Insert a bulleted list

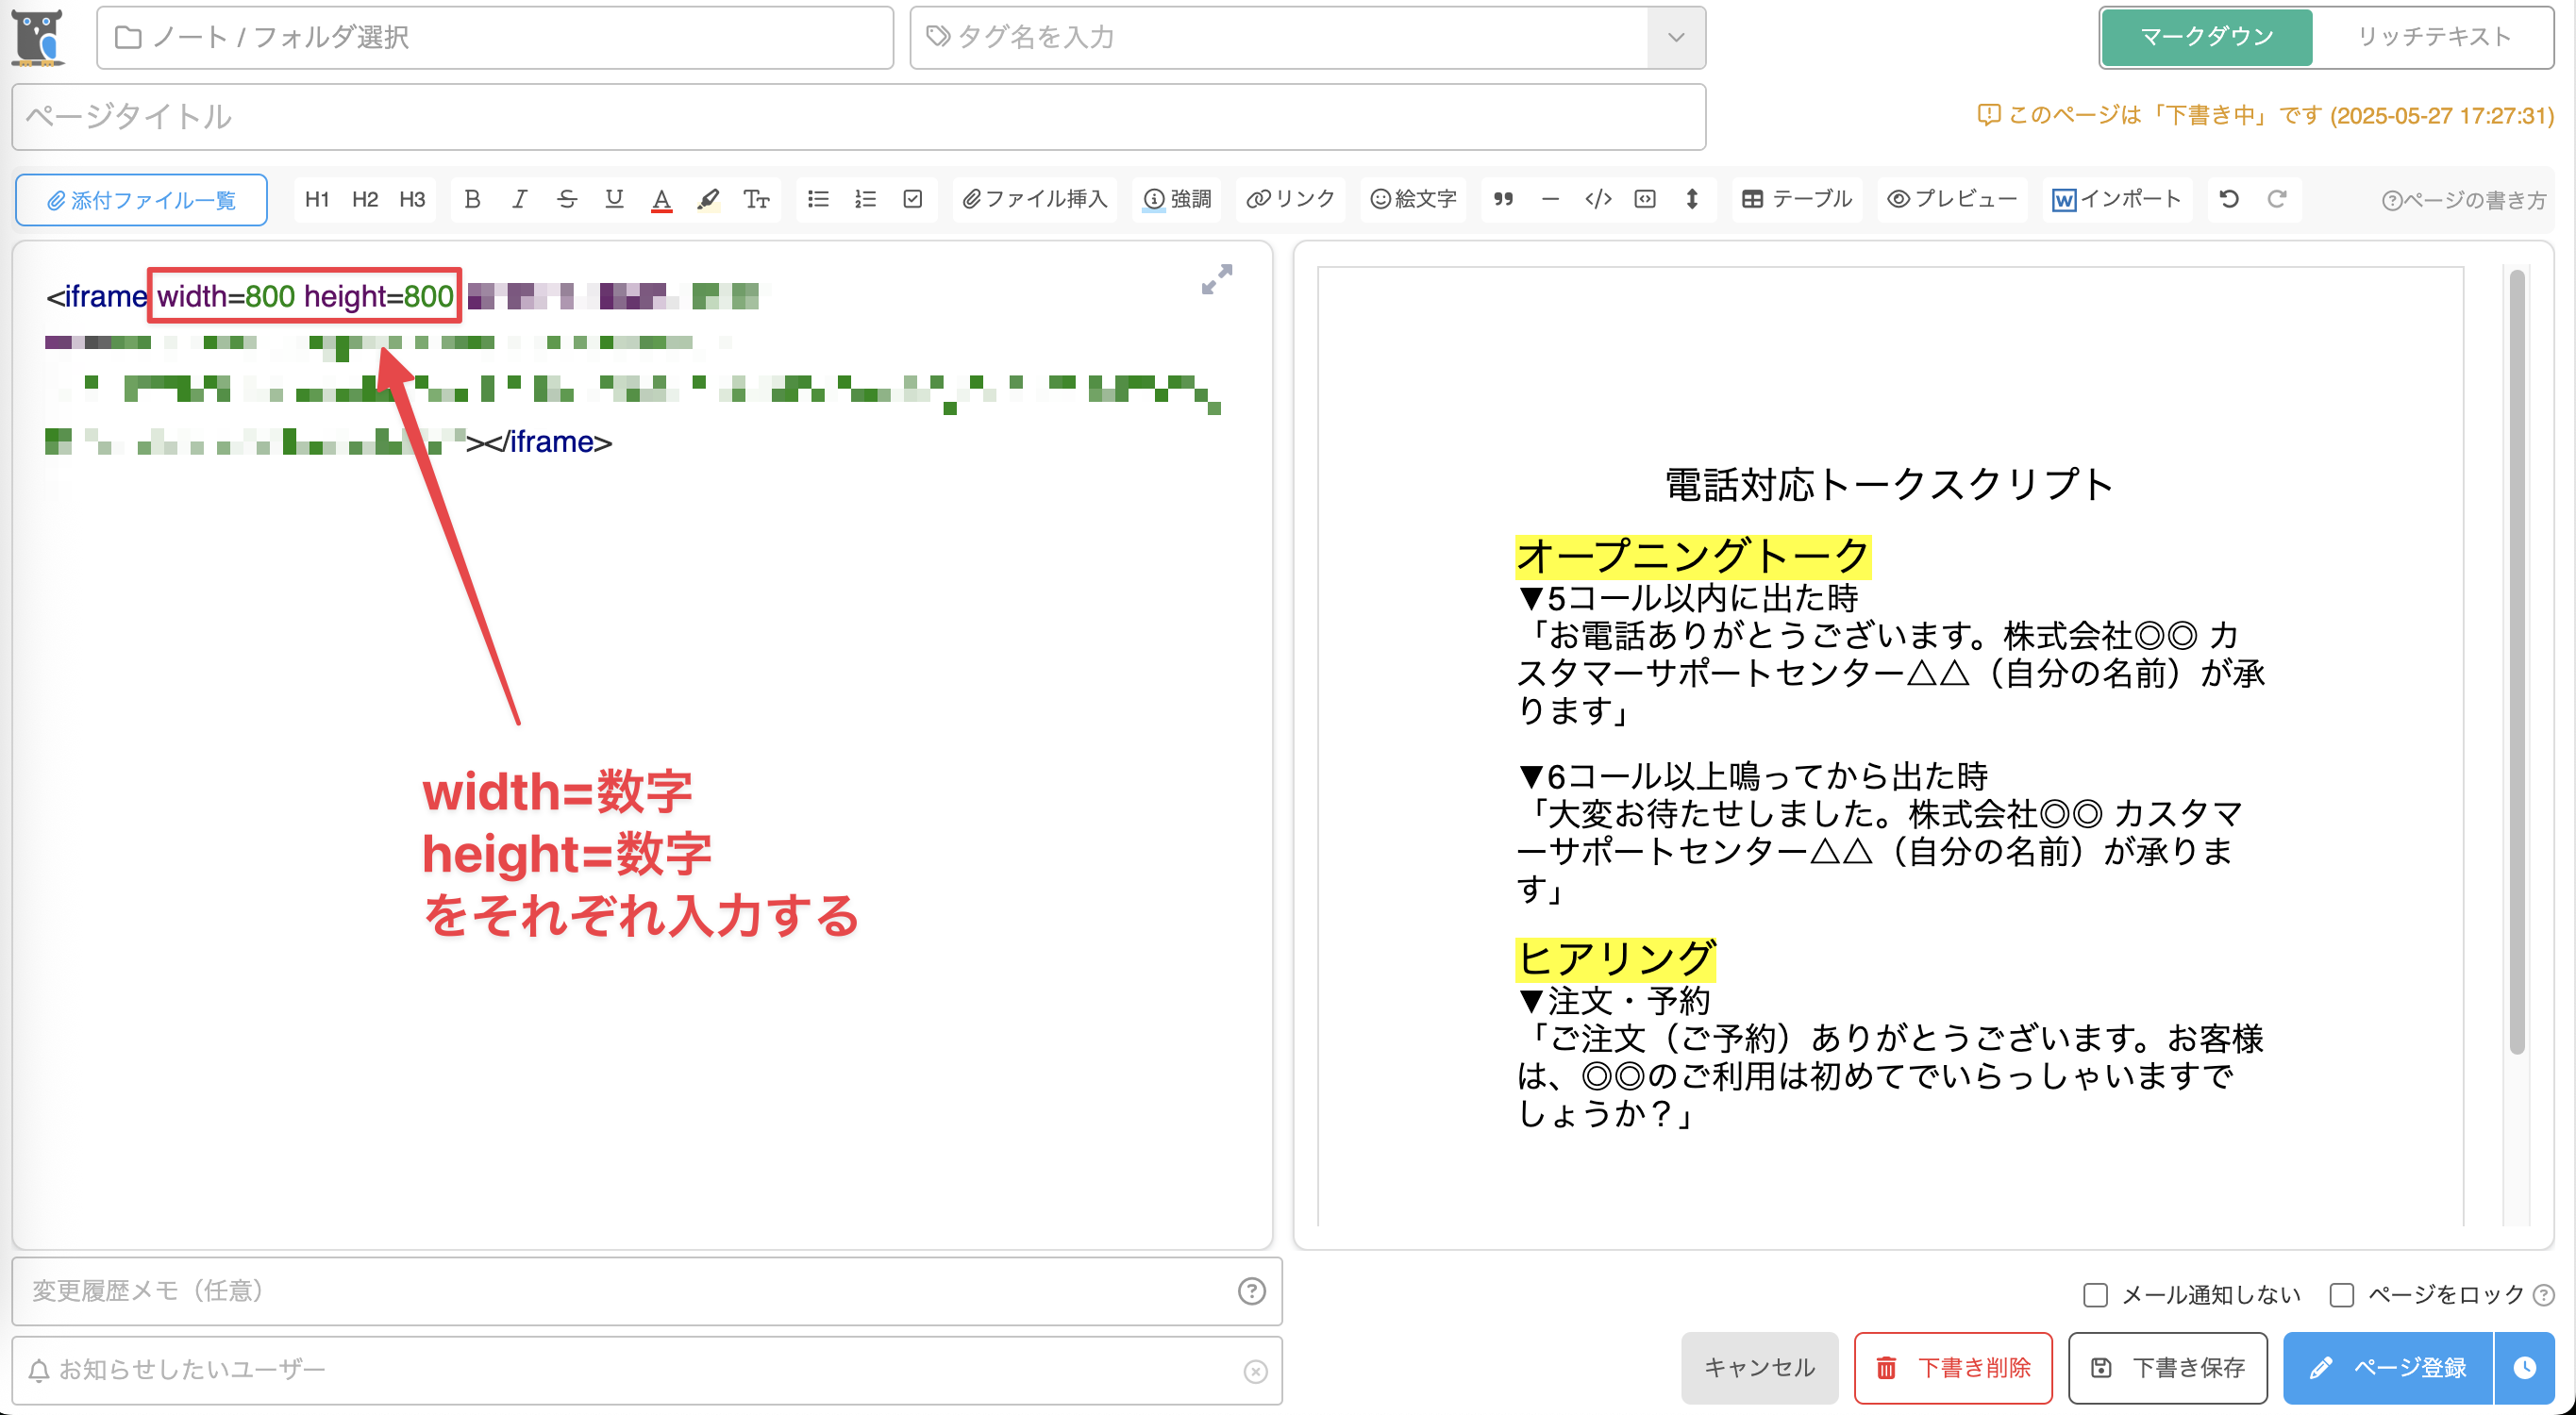(x=818, y=200)
